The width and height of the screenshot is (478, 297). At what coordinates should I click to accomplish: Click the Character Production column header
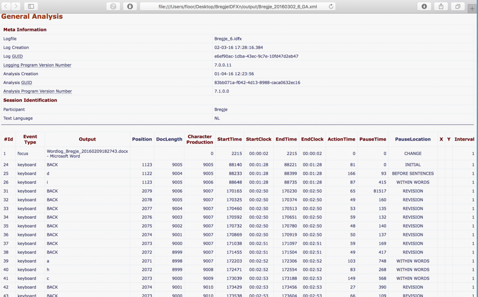point(200,139)
